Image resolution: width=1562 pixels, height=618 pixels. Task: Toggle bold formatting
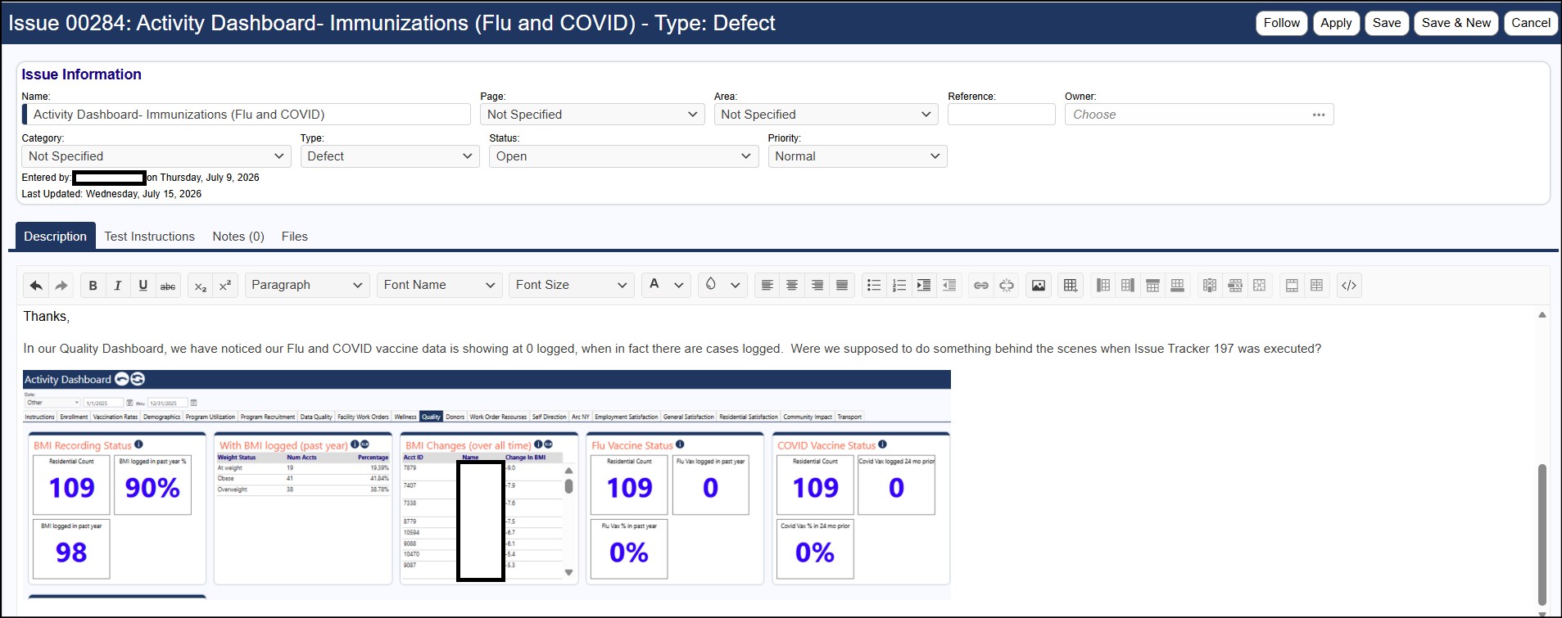(93, 286)
